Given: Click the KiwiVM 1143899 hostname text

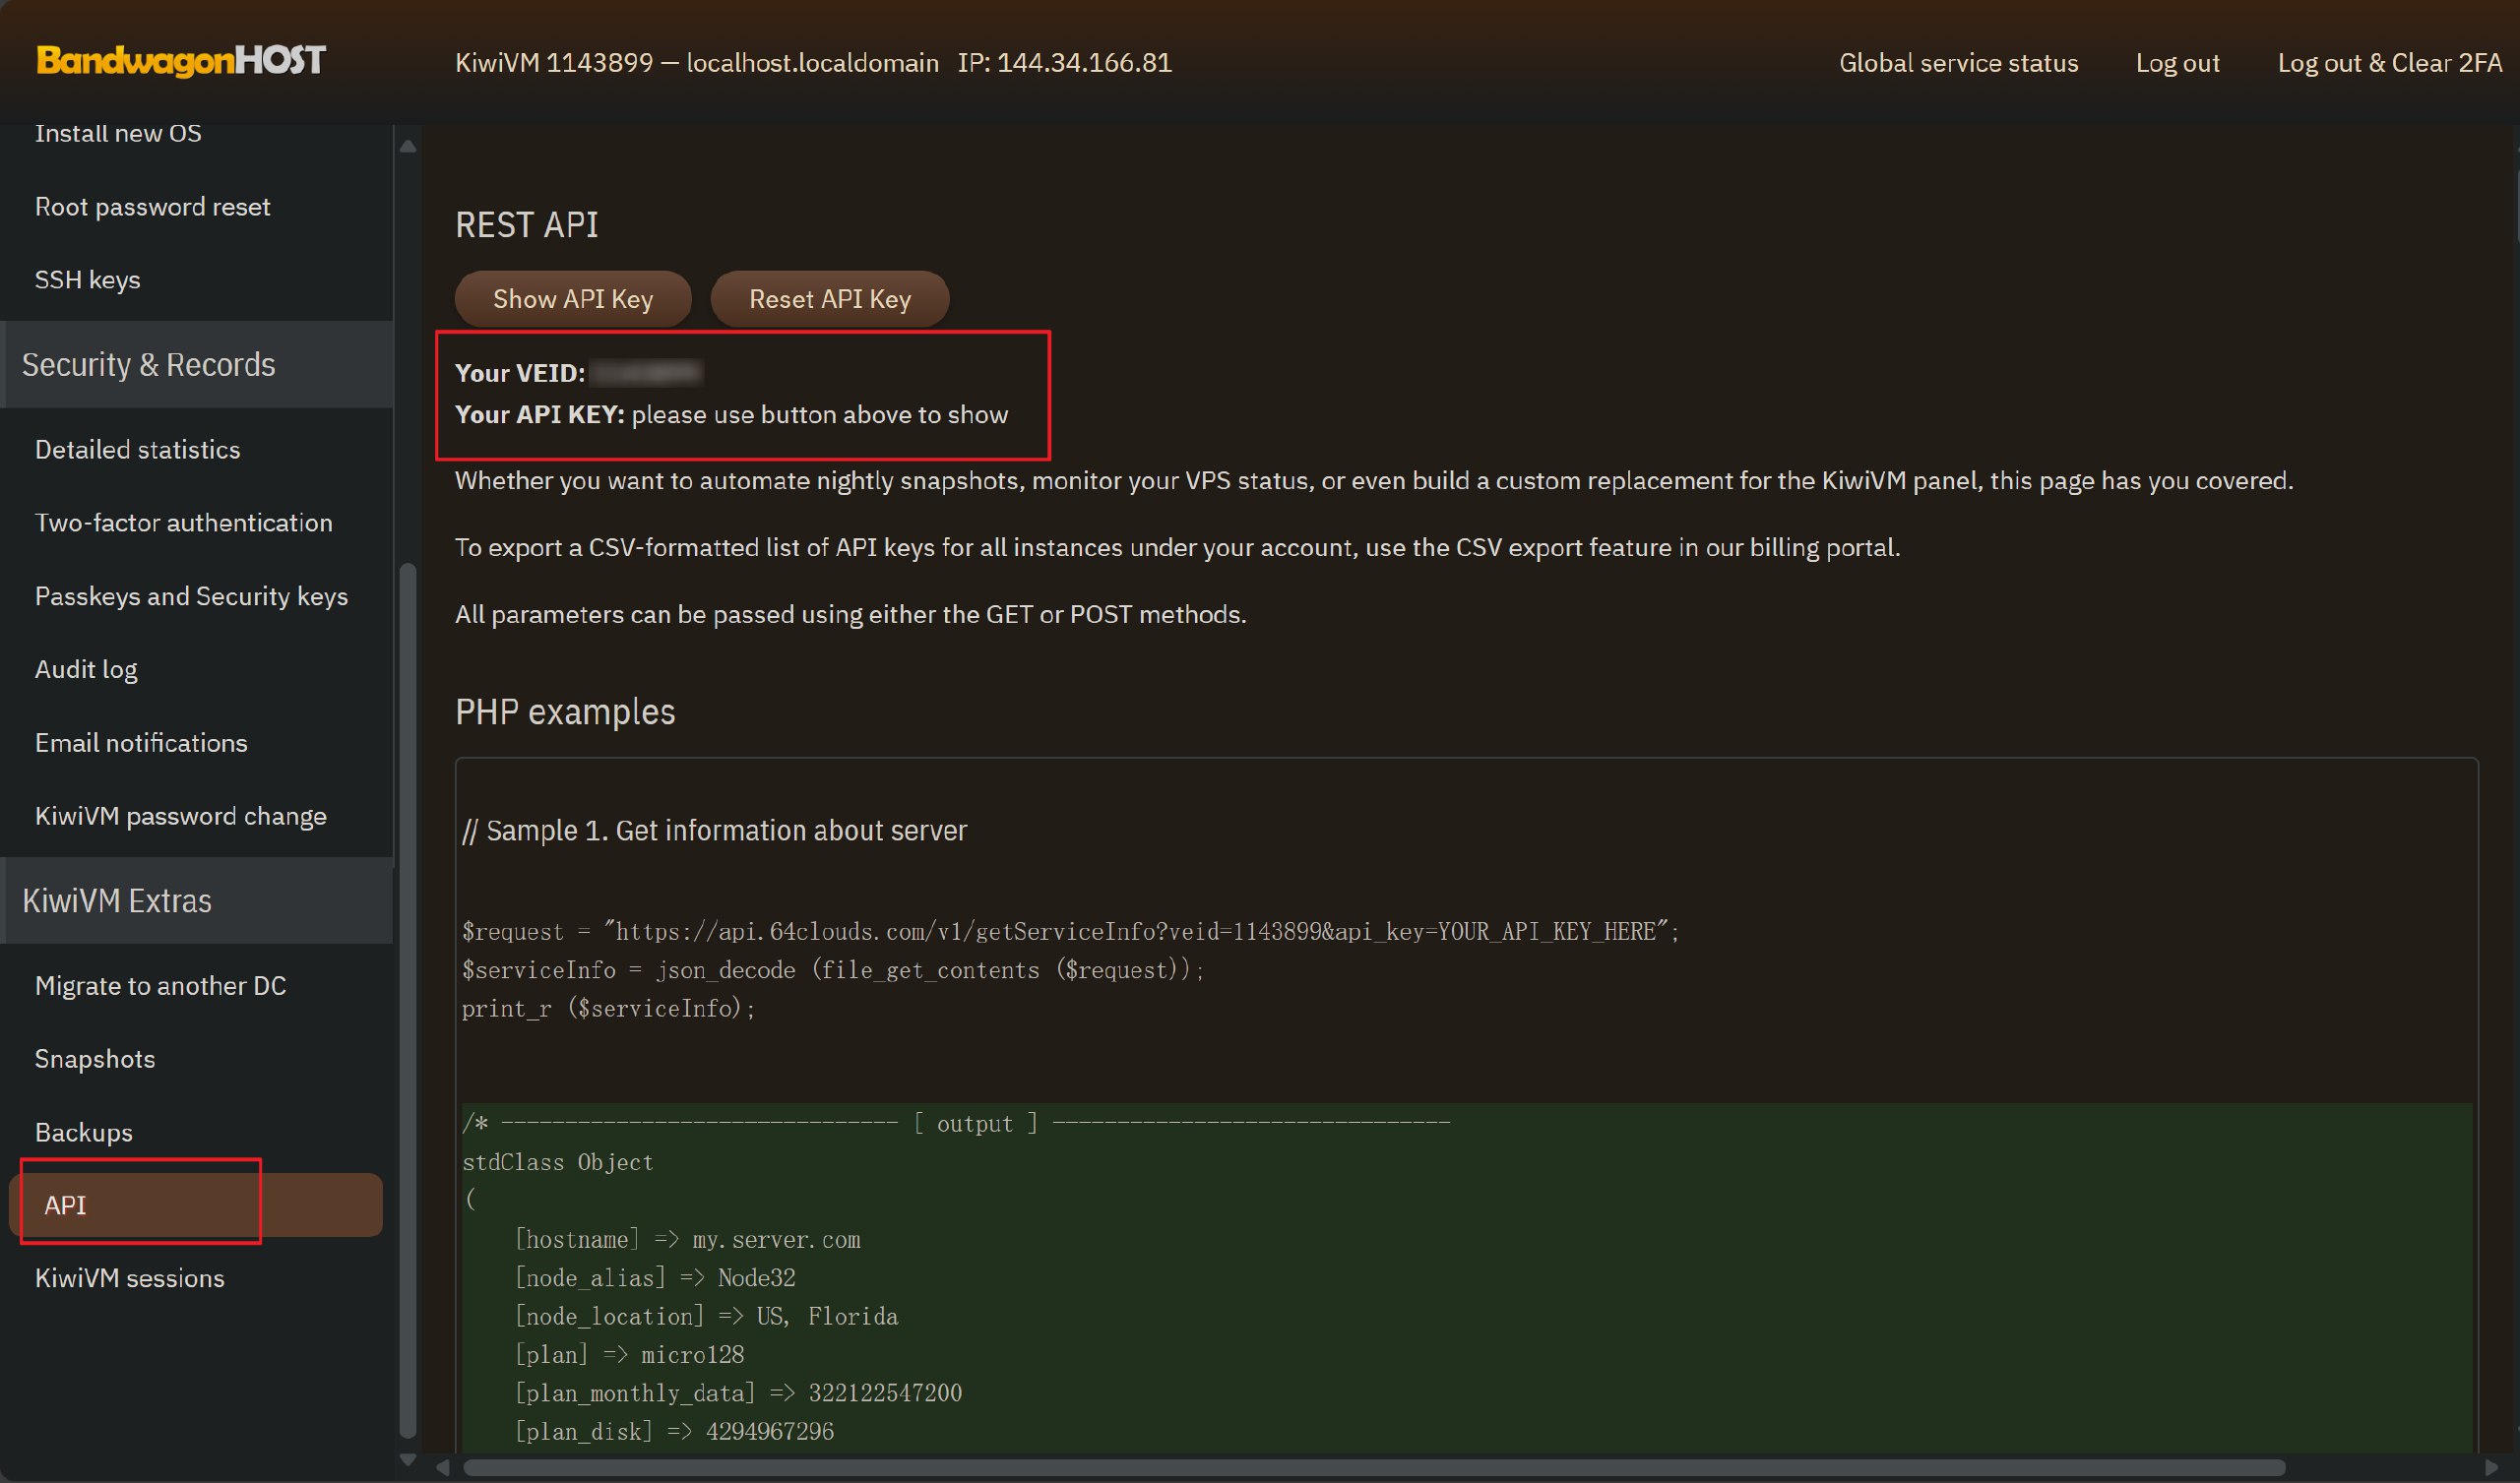Looking at the screenshot, I should click(x=697, y=63).
